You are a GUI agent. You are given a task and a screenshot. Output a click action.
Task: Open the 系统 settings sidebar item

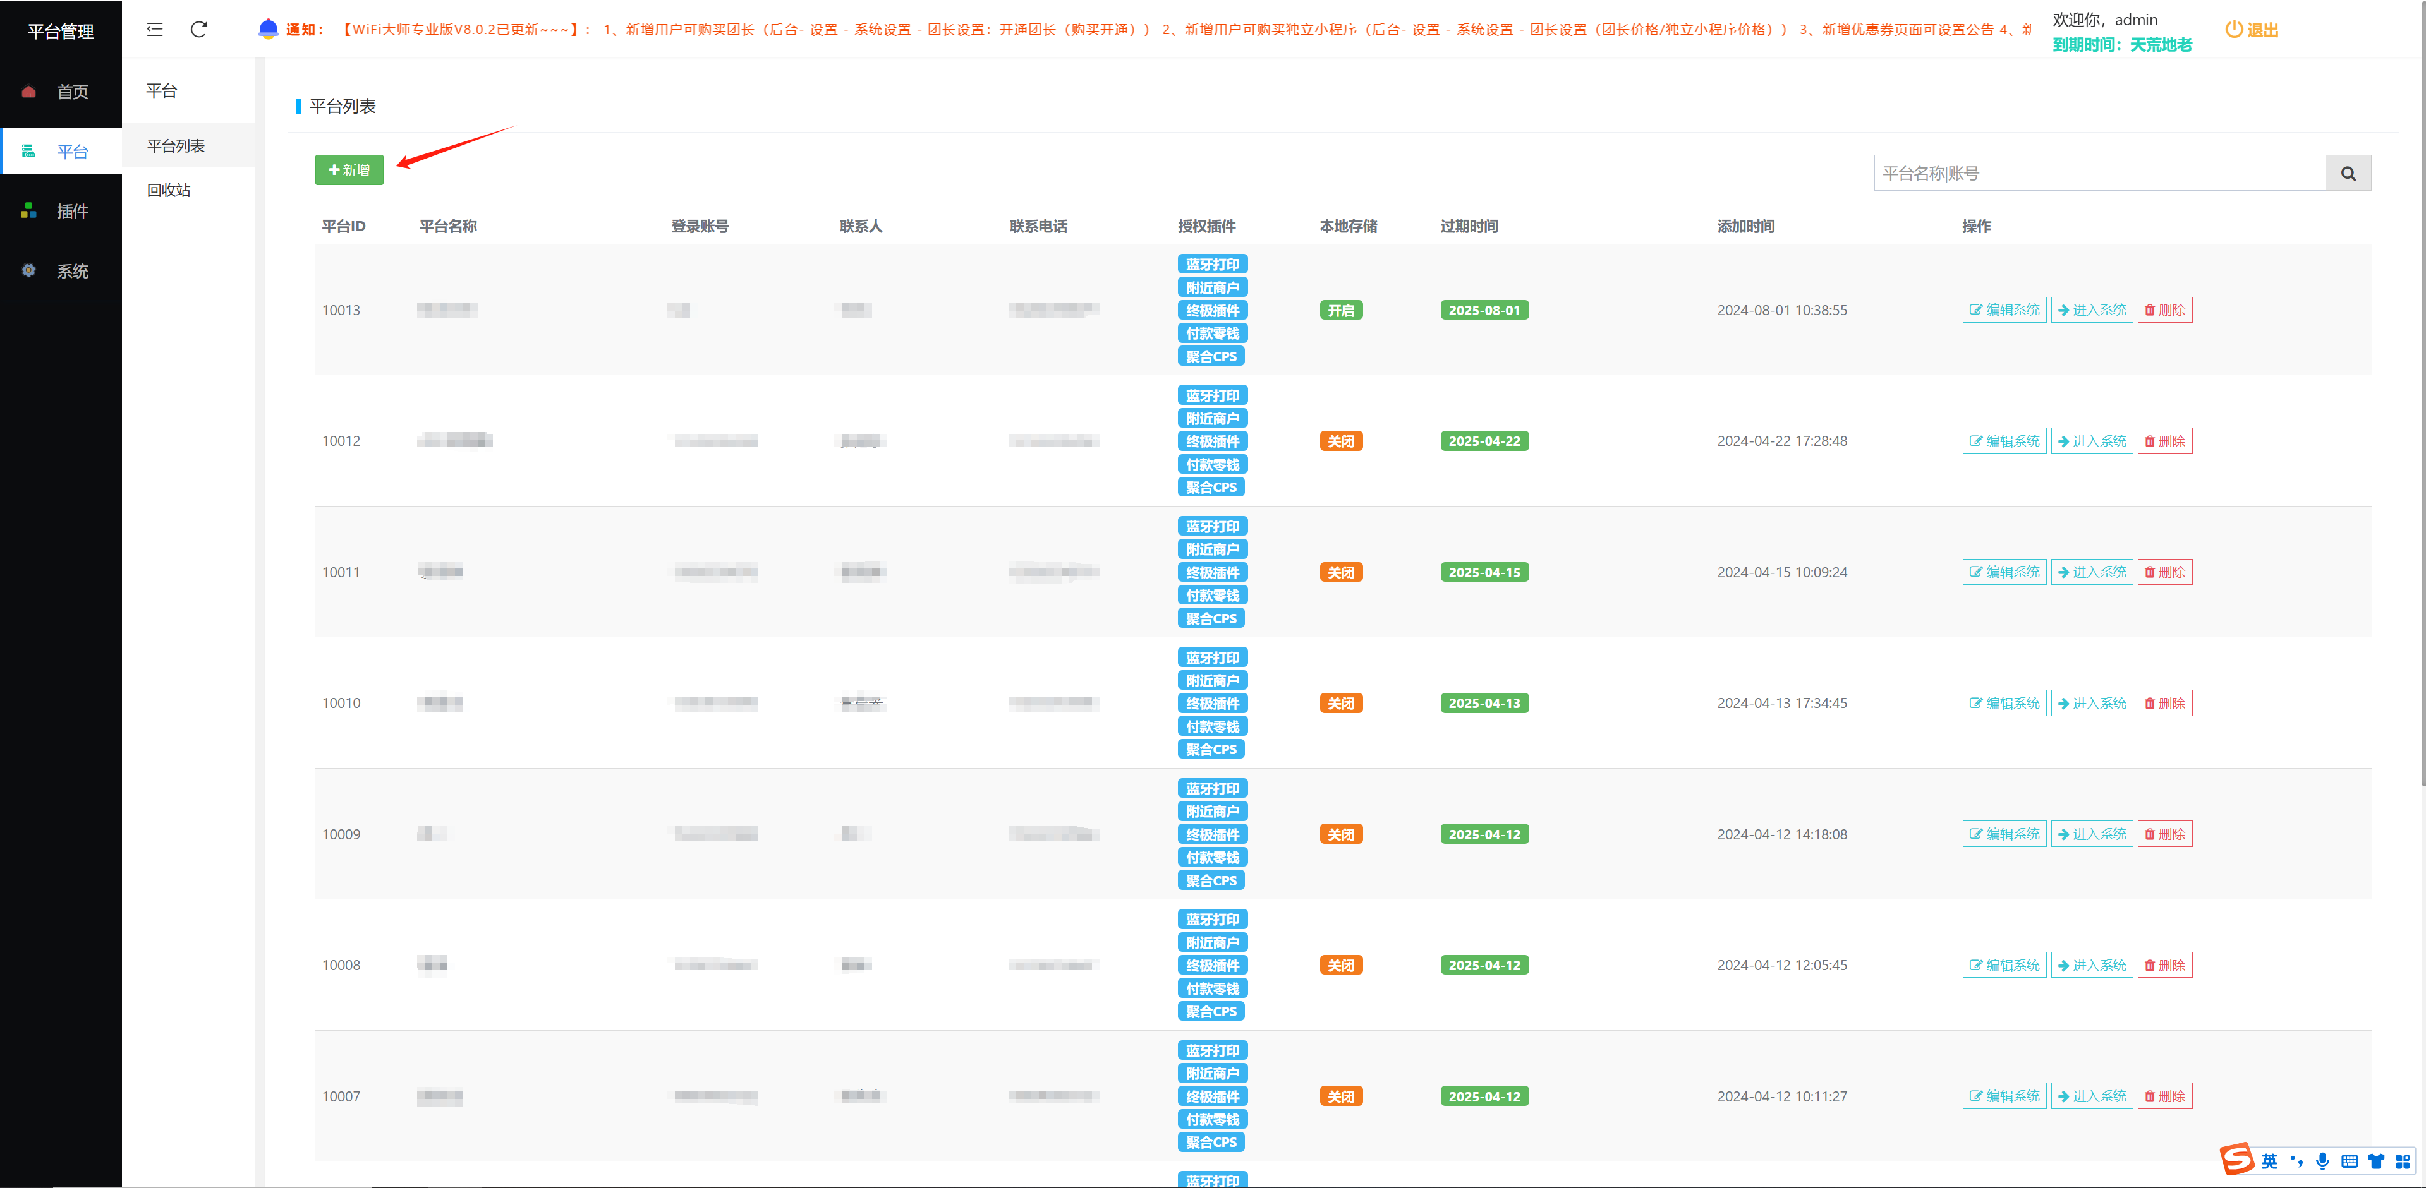pos(61,271)
